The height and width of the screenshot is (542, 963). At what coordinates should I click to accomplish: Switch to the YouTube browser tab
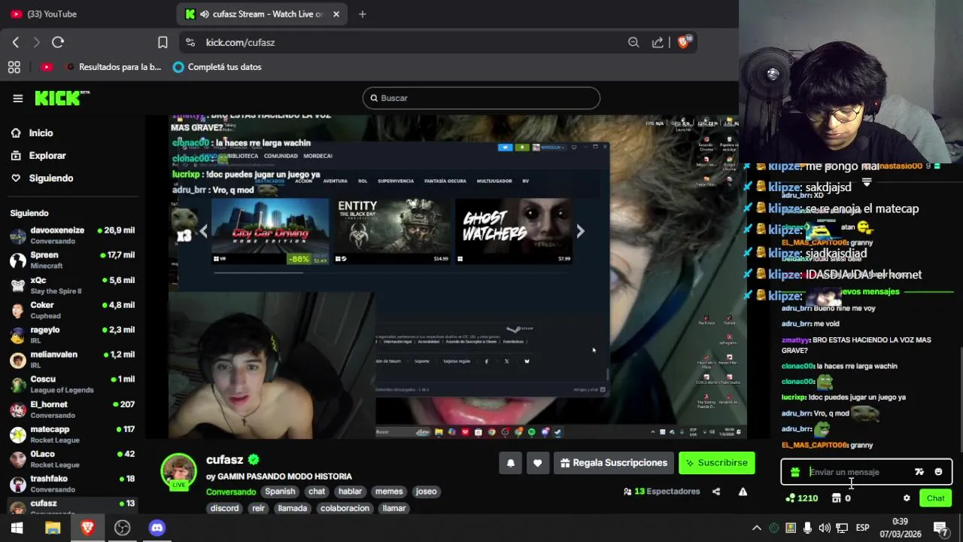point(87,14)
